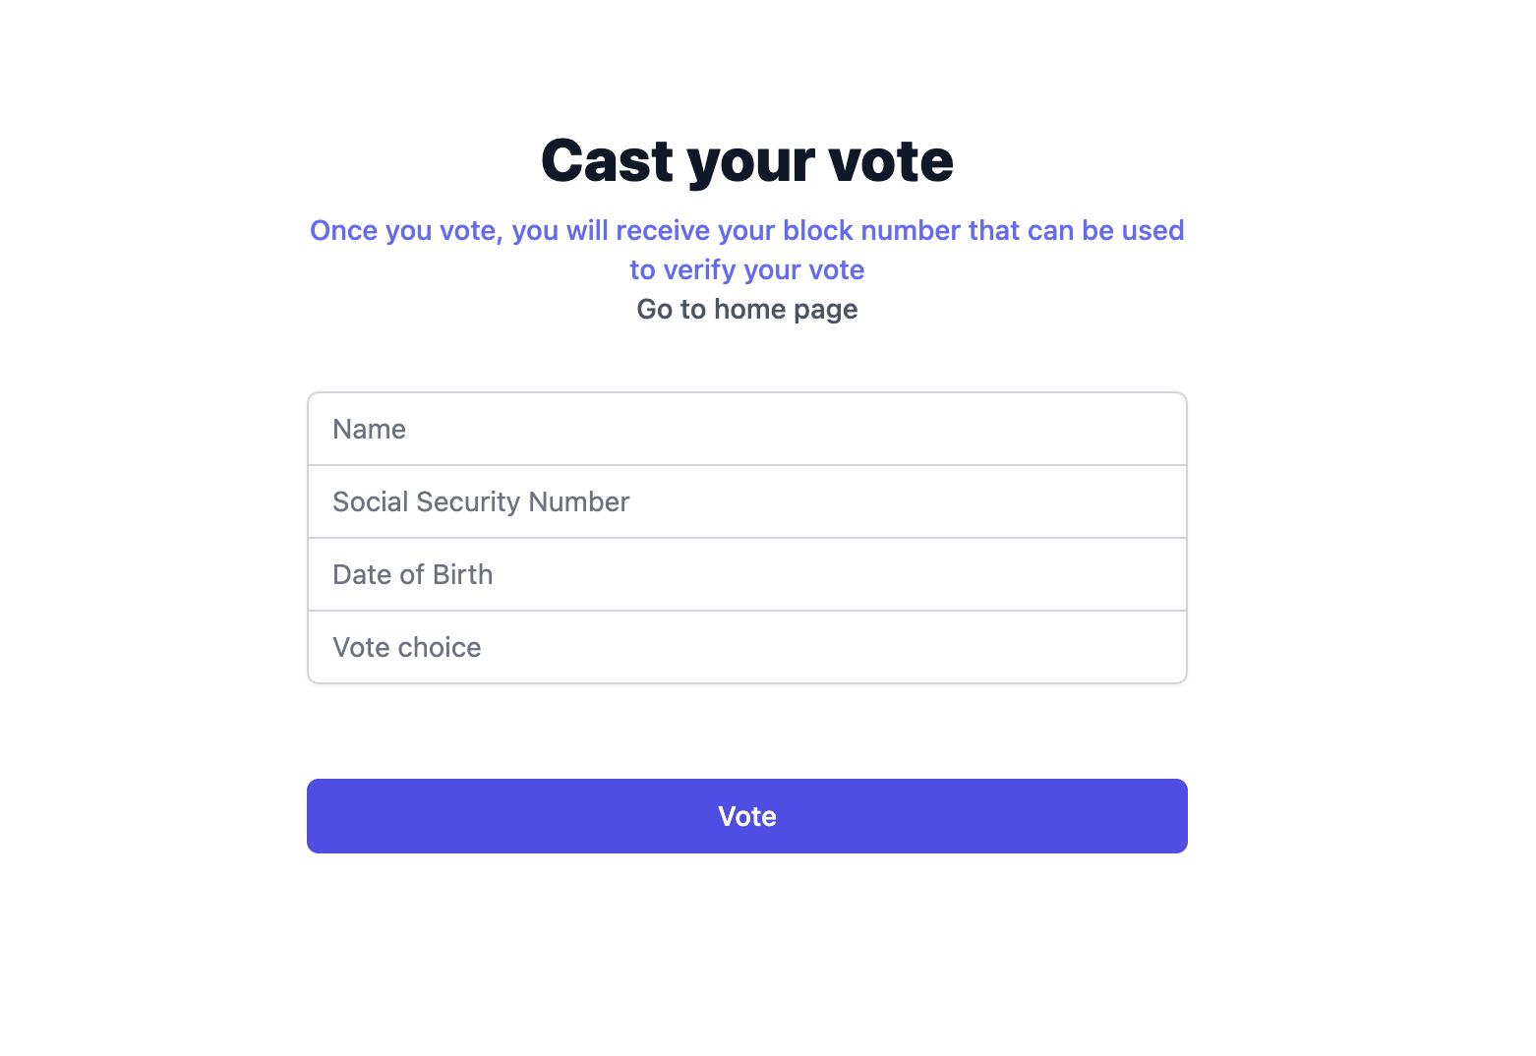Click the white 'Vote' label on button
Screen dimensions: 1536x1056
(747, 816)
